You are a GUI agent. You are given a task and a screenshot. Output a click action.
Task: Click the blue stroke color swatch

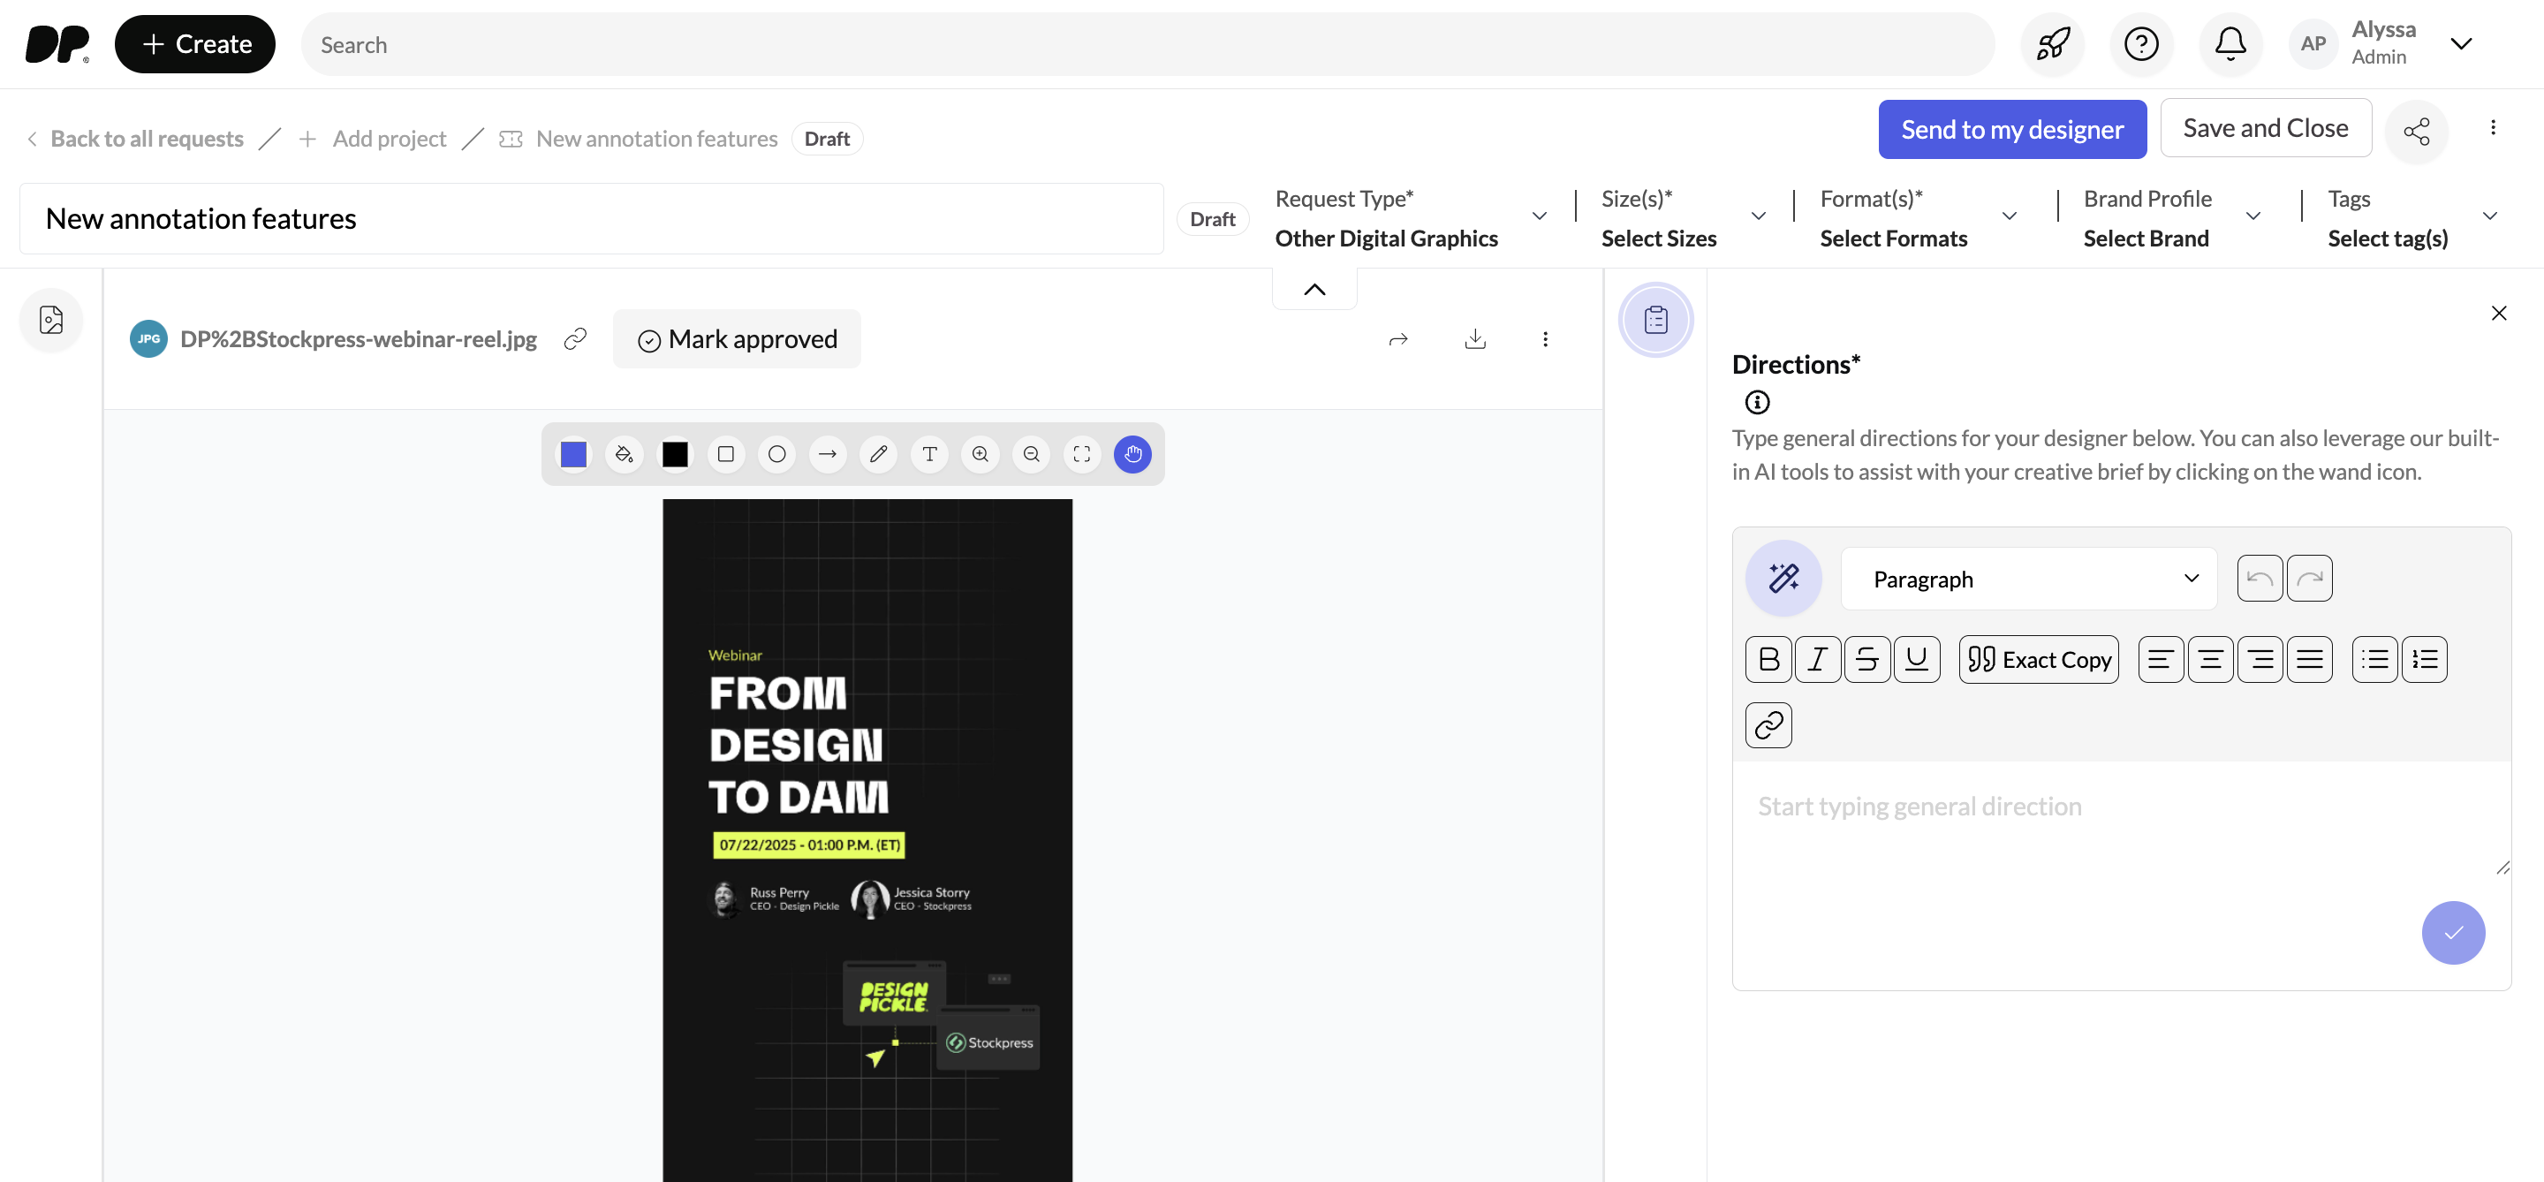pyautogui.click(x=574, y=454)
